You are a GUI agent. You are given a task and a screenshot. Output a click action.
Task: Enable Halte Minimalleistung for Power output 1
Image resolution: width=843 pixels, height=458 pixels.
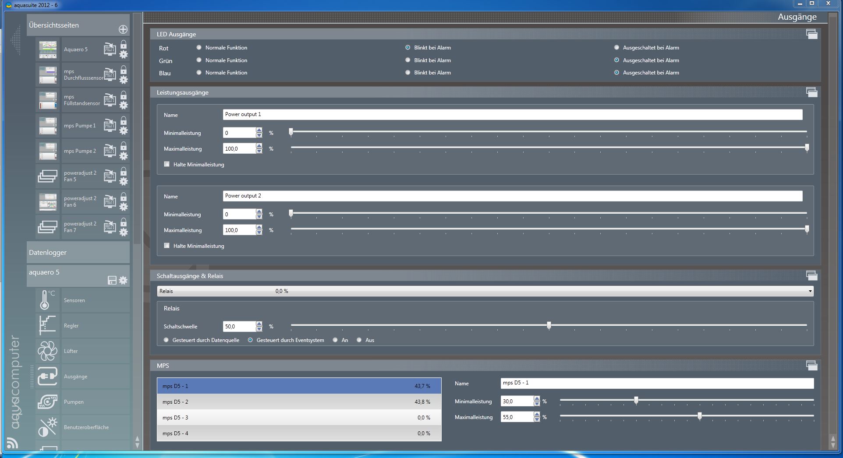(x=167, y=164)
